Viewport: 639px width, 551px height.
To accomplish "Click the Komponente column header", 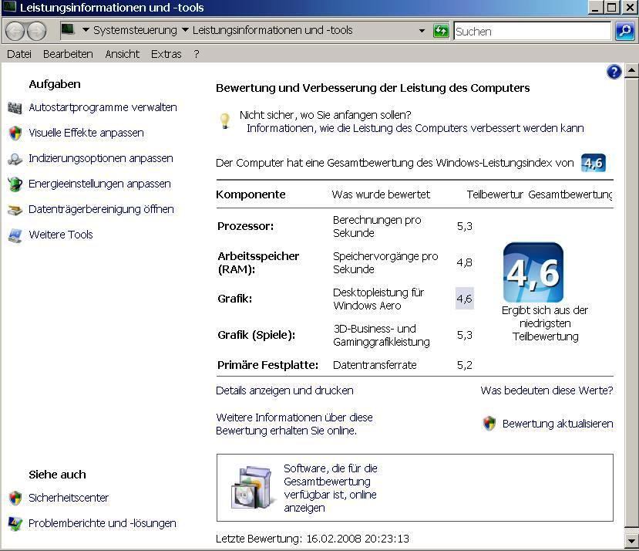I will (x=251, y=194).
